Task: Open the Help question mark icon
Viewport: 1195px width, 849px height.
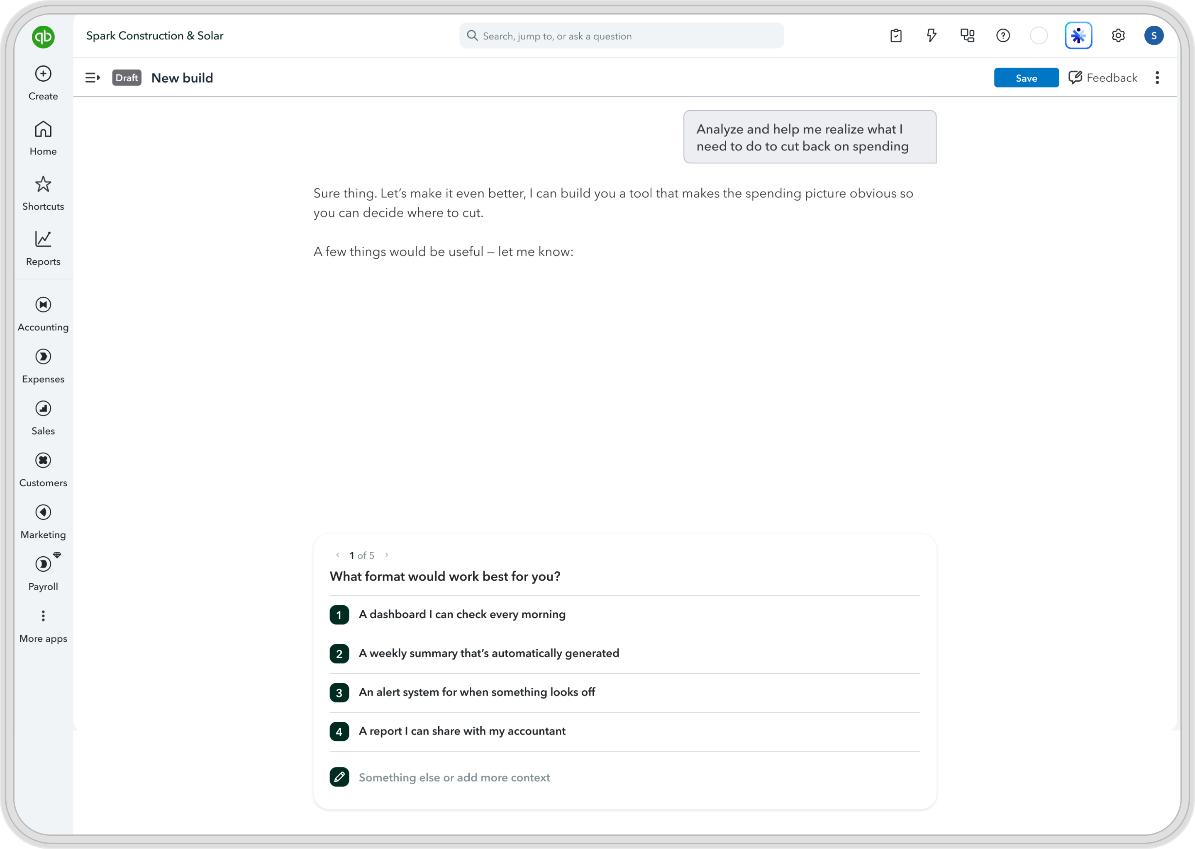Action: [1002, 36]
